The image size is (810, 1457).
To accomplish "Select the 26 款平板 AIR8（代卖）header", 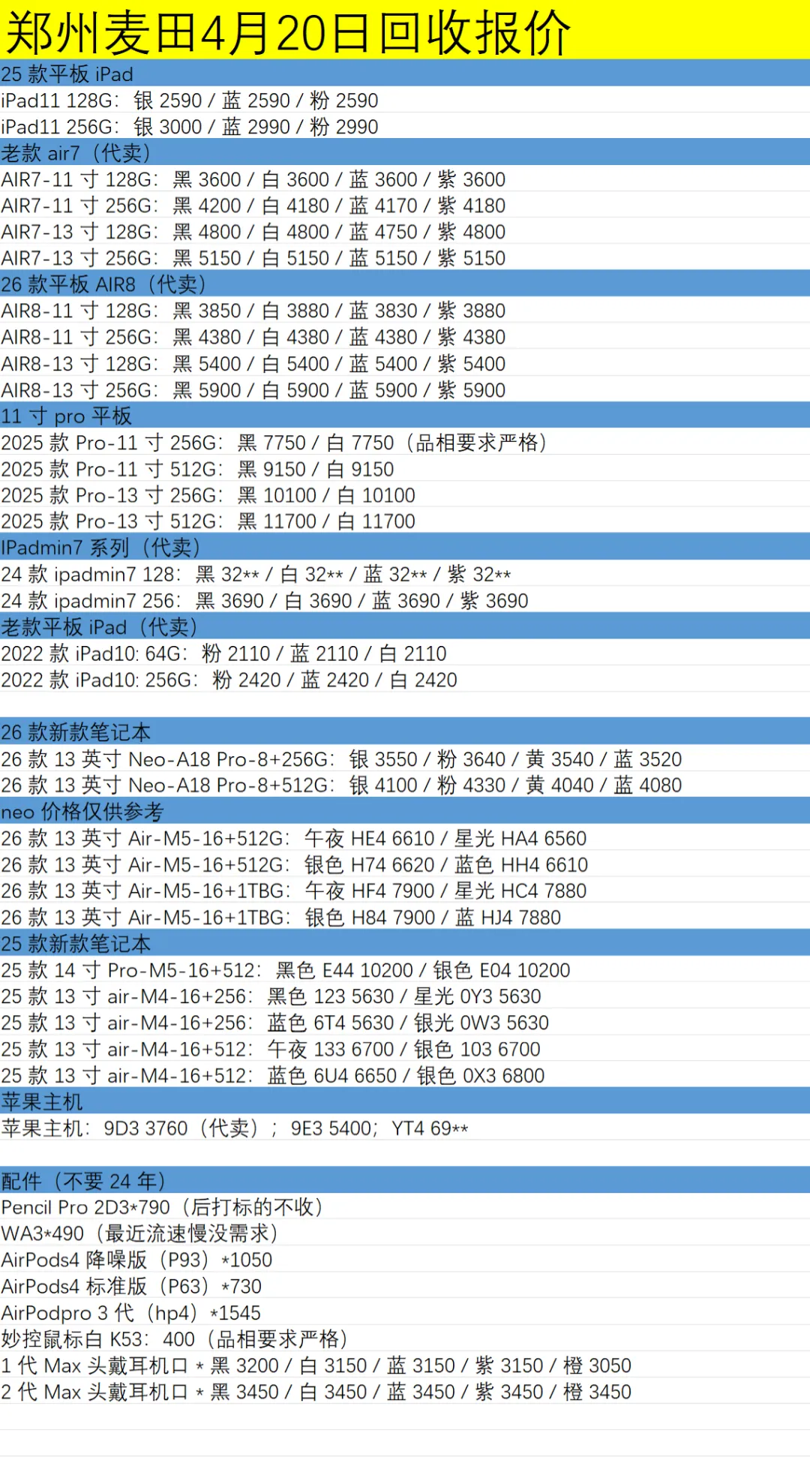I will 405,284.
